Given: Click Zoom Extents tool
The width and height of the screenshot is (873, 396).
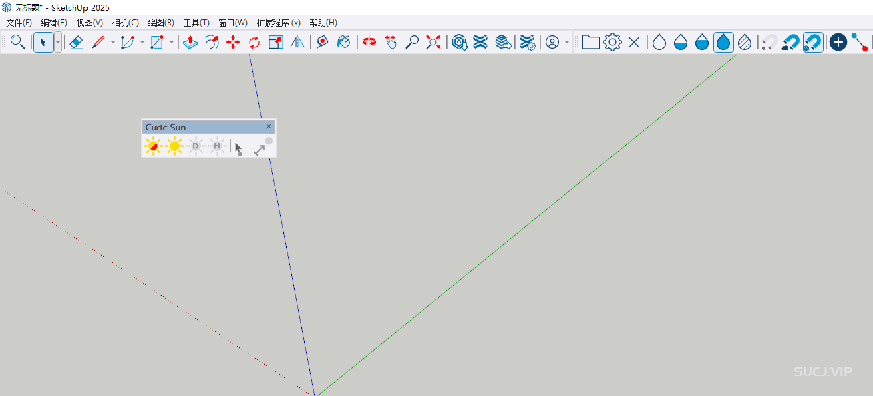Looking at the screenshot, I should tap(433, 42).
